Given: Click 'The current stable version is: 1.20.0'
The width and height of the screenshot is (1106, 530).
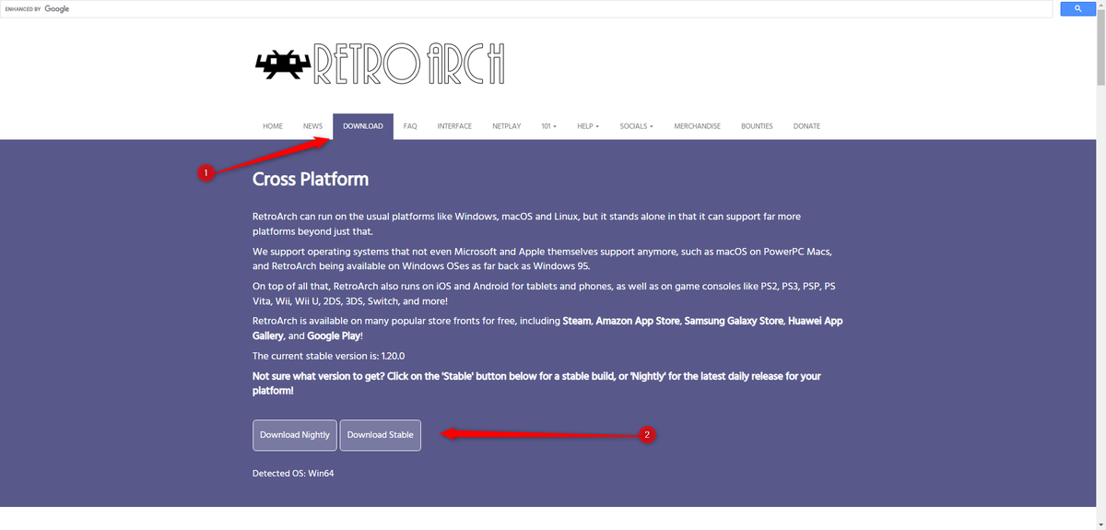Looking at the screenshot, I should pyautogui.click(x=329, y=356).
